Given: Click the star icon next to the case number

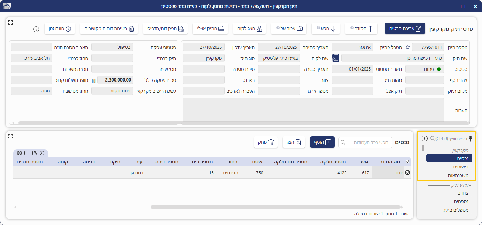Looking at the screenshot, I should (408, 47).
